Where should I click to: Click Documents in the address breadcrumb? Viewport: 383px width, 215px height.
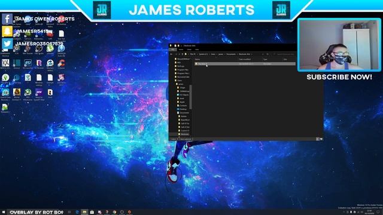click(x=231, y=54)
